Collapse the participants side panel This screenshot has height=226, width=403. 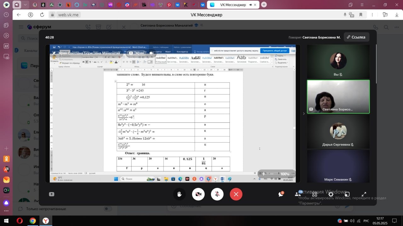click(x=304, y=114)
